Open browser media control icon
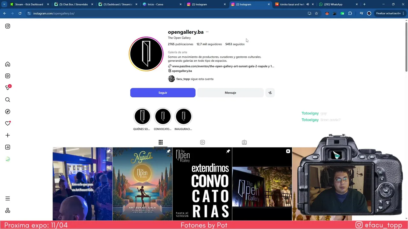 pos(361,13)
